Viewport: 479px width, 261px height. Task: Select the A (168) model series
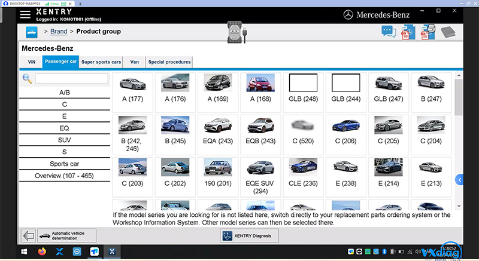coord(260,93)
